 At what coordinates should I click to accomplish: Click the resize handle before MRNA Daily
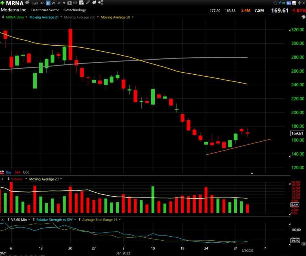pyautogui.click(x=3, y=17)
